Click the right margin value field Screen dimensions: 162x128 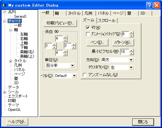[x=68, y=46]
